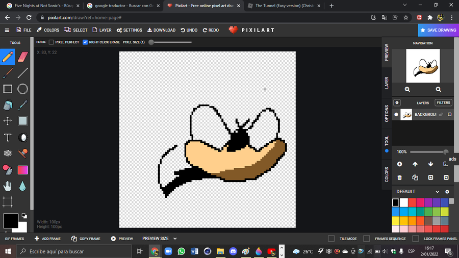Switch to the Options side tab

point(387,114)
